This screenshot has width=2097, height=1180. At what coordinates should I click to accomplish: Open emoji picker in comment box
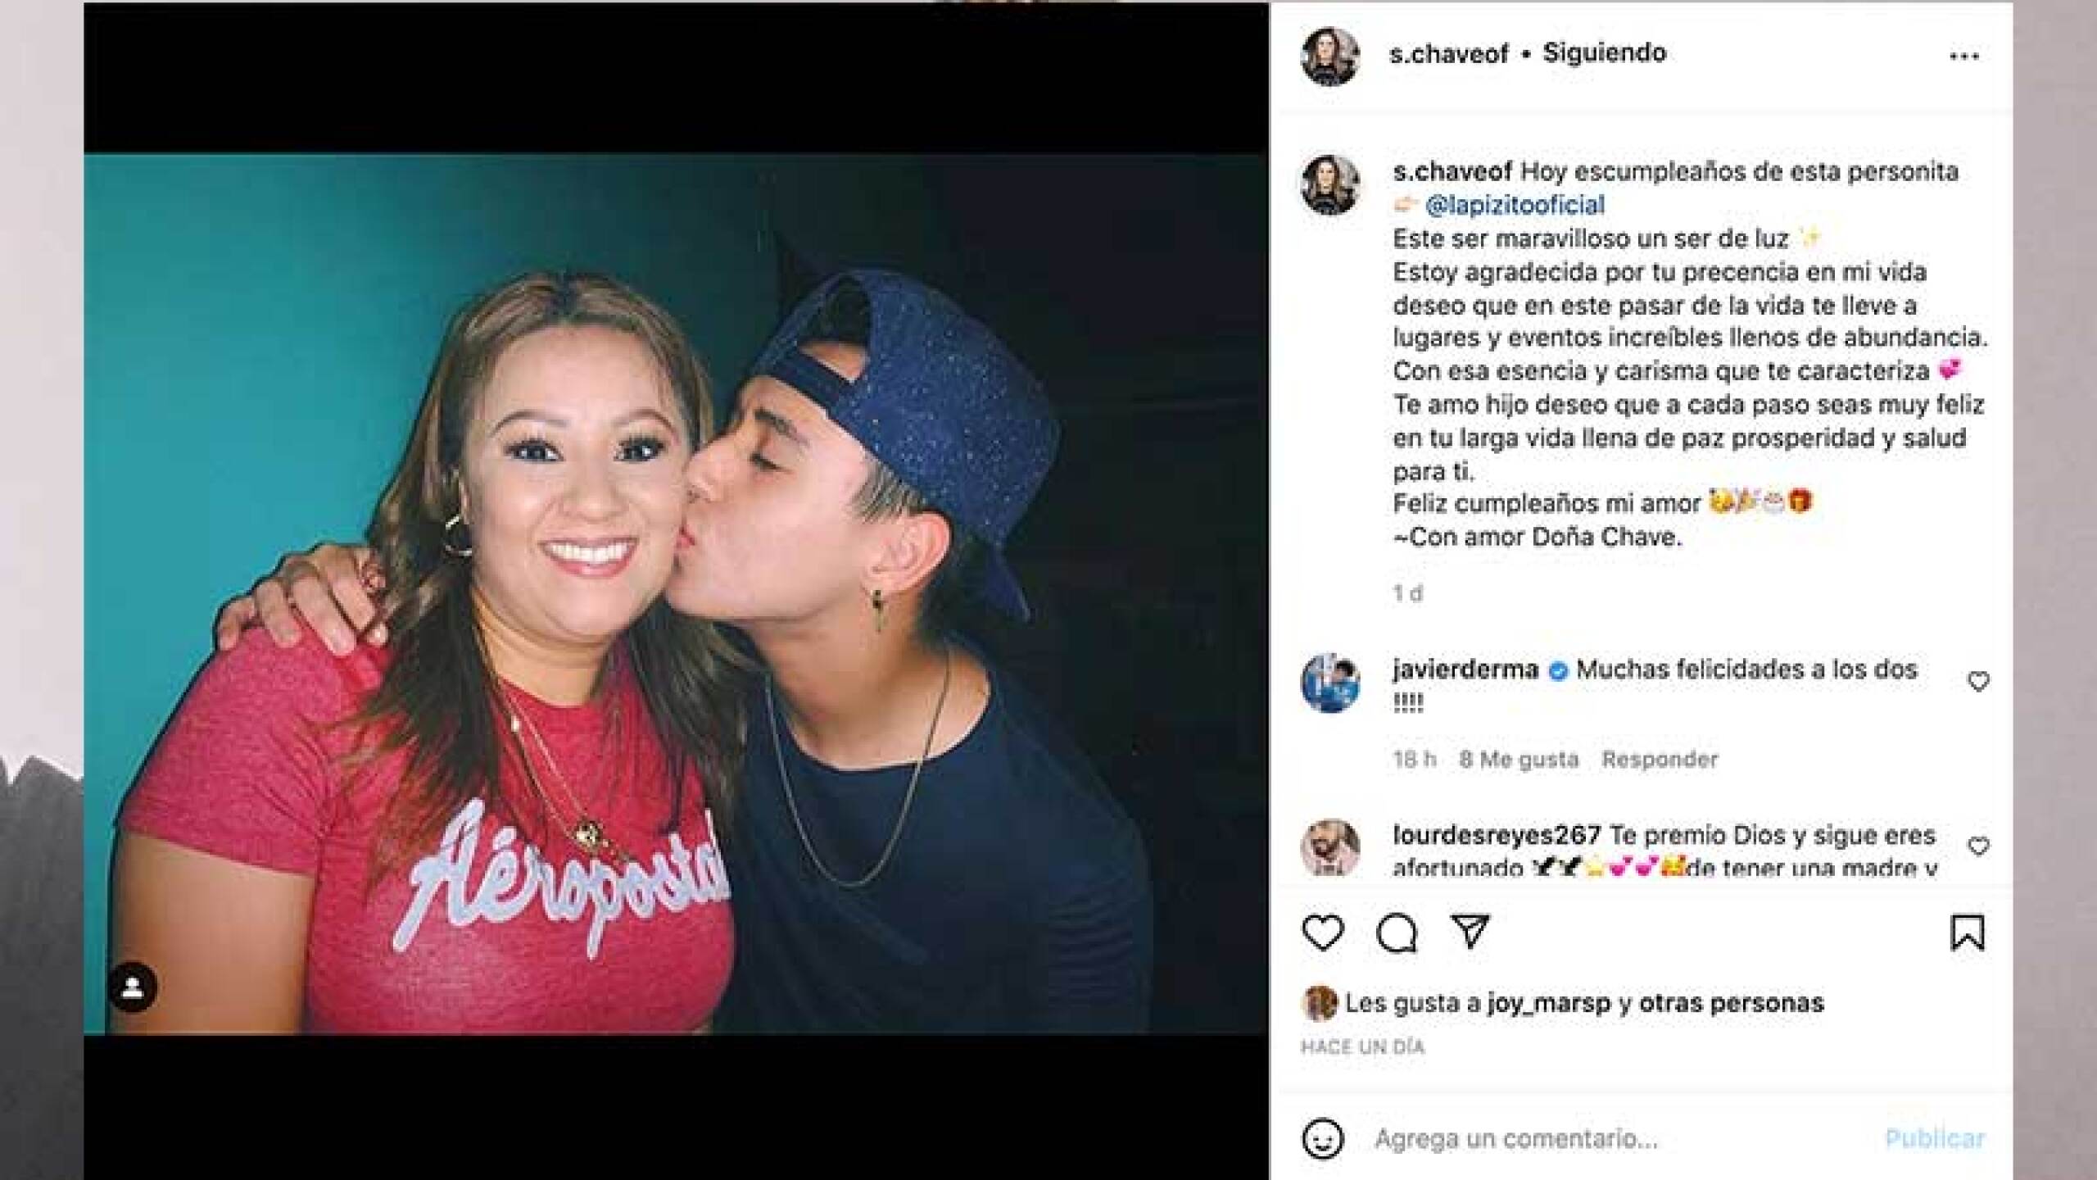[1323, 1139]
